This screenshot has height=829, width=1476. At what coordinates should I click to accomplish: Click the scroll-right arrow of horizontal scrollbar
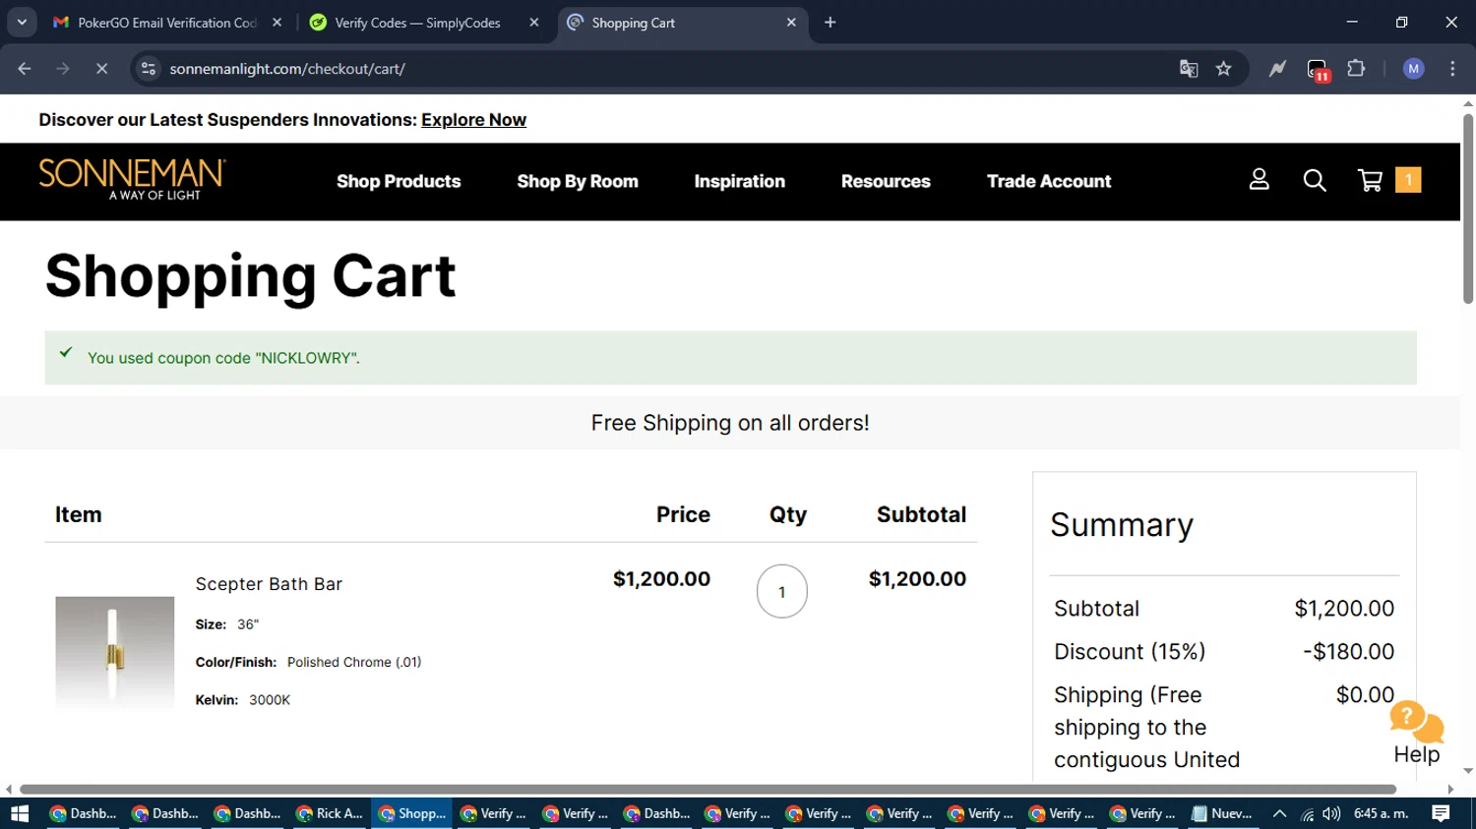[1450, 789]
